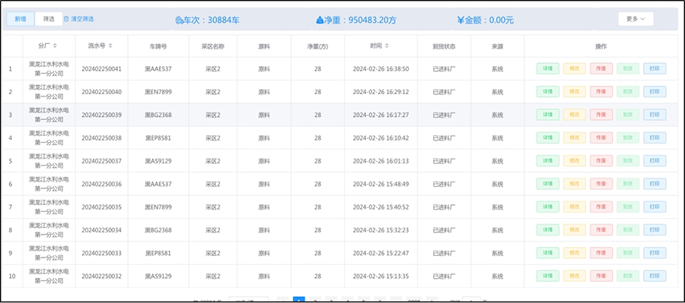Click the 采区名称 column header
Image resolution: width=685 pixels, height=303 pixels.
(213, 46)
